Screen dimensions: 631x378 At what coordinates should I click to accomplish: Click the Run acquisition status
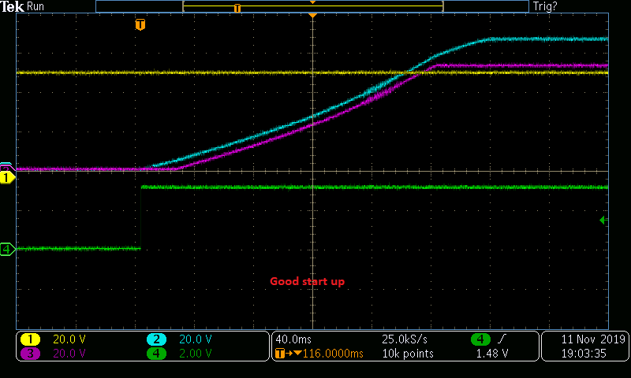35,6
